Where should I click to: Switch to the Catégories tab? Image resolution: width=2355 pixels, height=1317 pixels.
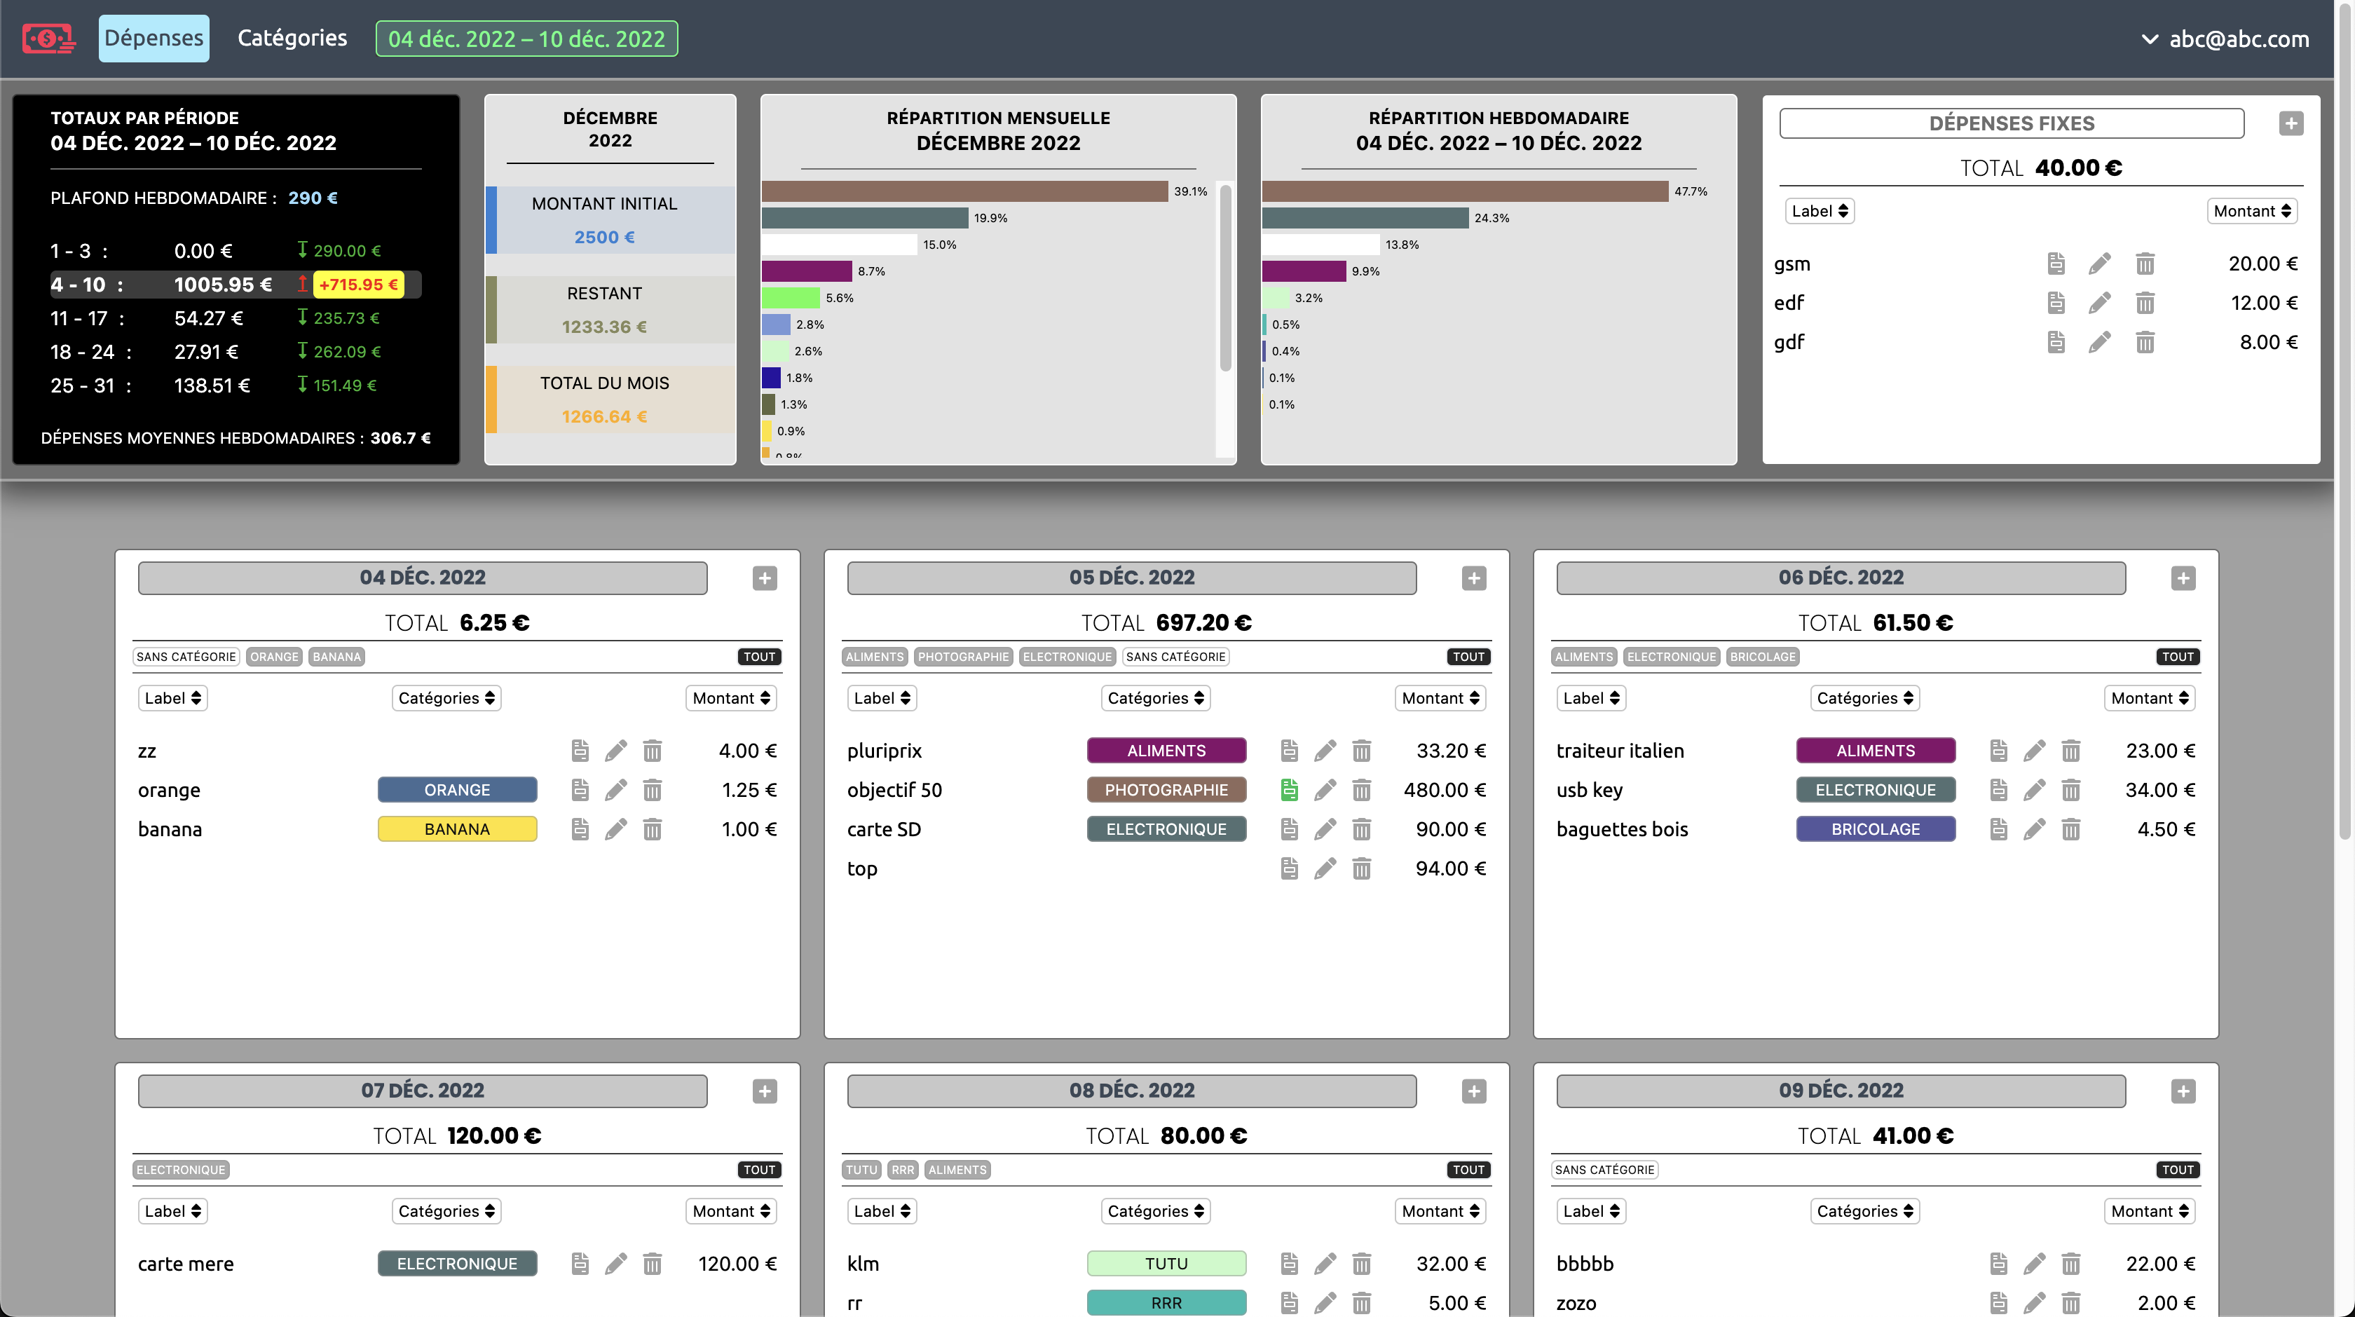point(292,39)
